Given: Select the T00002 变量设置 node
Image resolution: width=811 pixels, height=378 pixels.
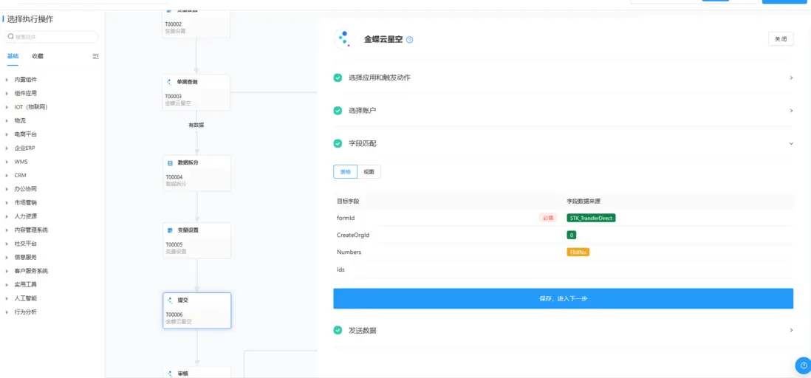Looking at the screenshot, I should pos(196,24).
